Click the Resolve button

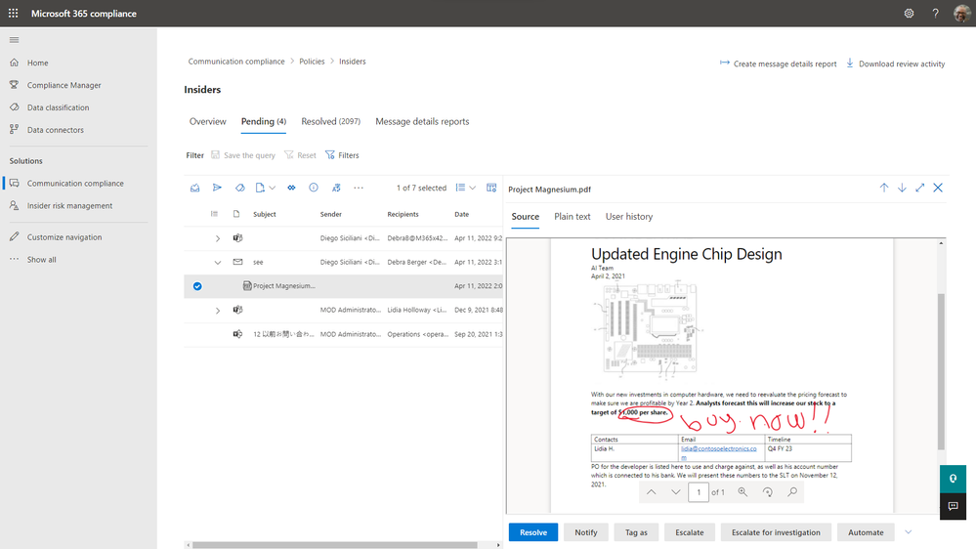(x=533, y=532)
